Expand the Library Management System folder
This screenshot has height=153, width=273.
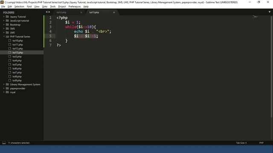tap(4, 85)
